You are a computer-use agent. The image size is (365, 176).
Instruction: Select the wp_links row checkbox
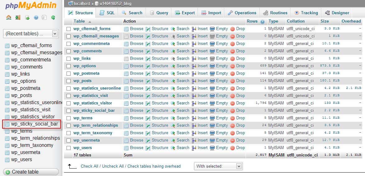tap(68, 59)
